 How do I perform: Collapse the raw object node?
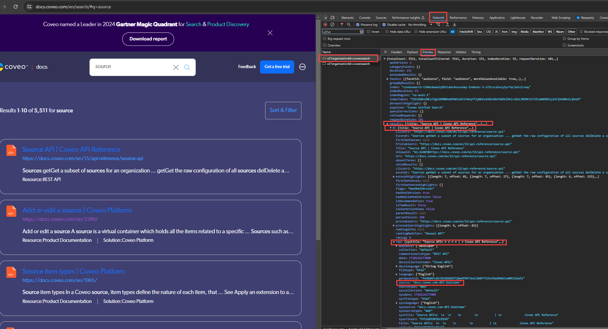pos(394,242)
